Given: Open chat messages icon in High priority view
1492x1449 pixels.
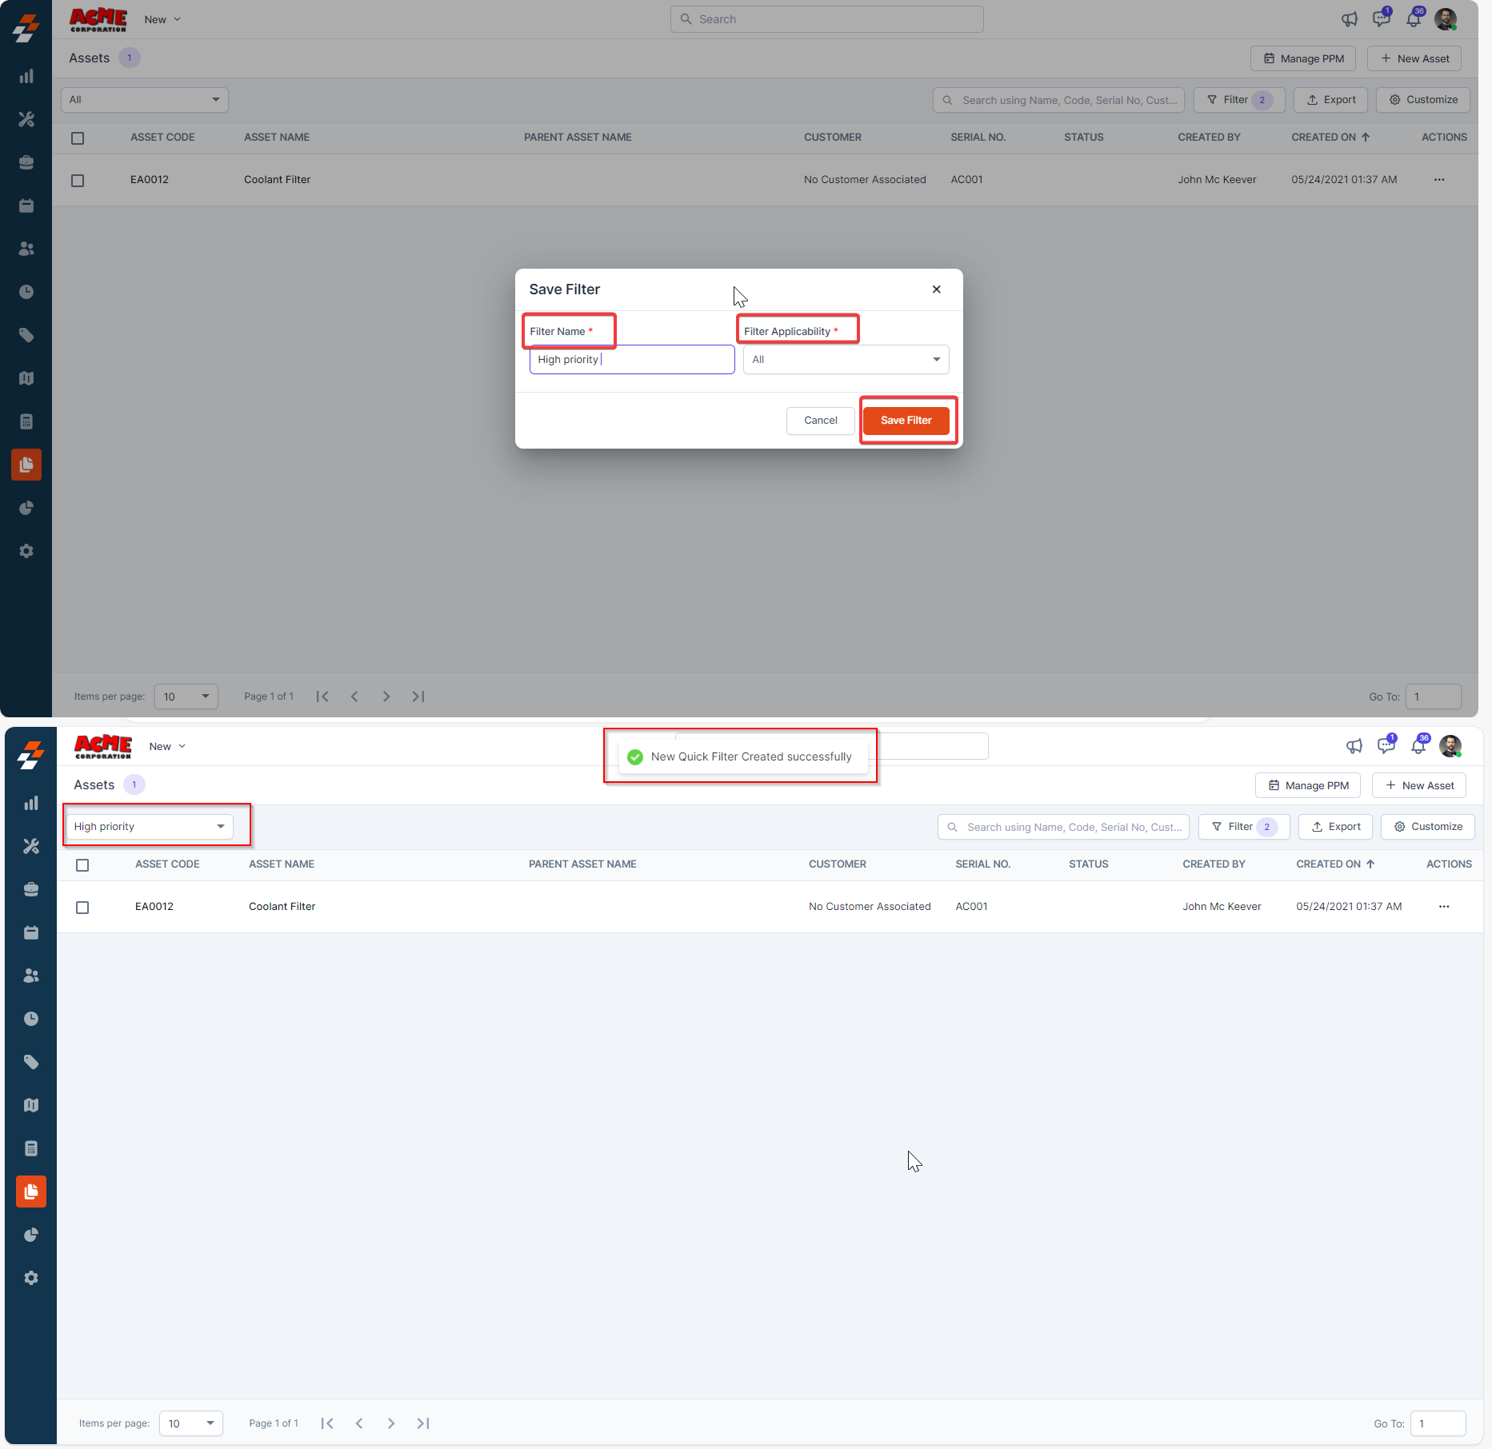Looking at the screenshot, I should coord(1386,746).
